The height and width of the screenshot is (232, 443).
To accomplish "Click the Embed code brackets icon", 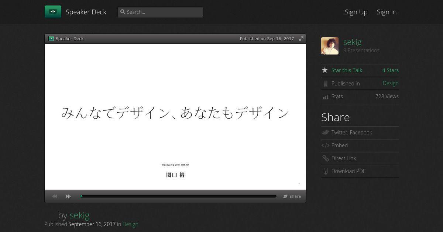I will coord(325,145).
